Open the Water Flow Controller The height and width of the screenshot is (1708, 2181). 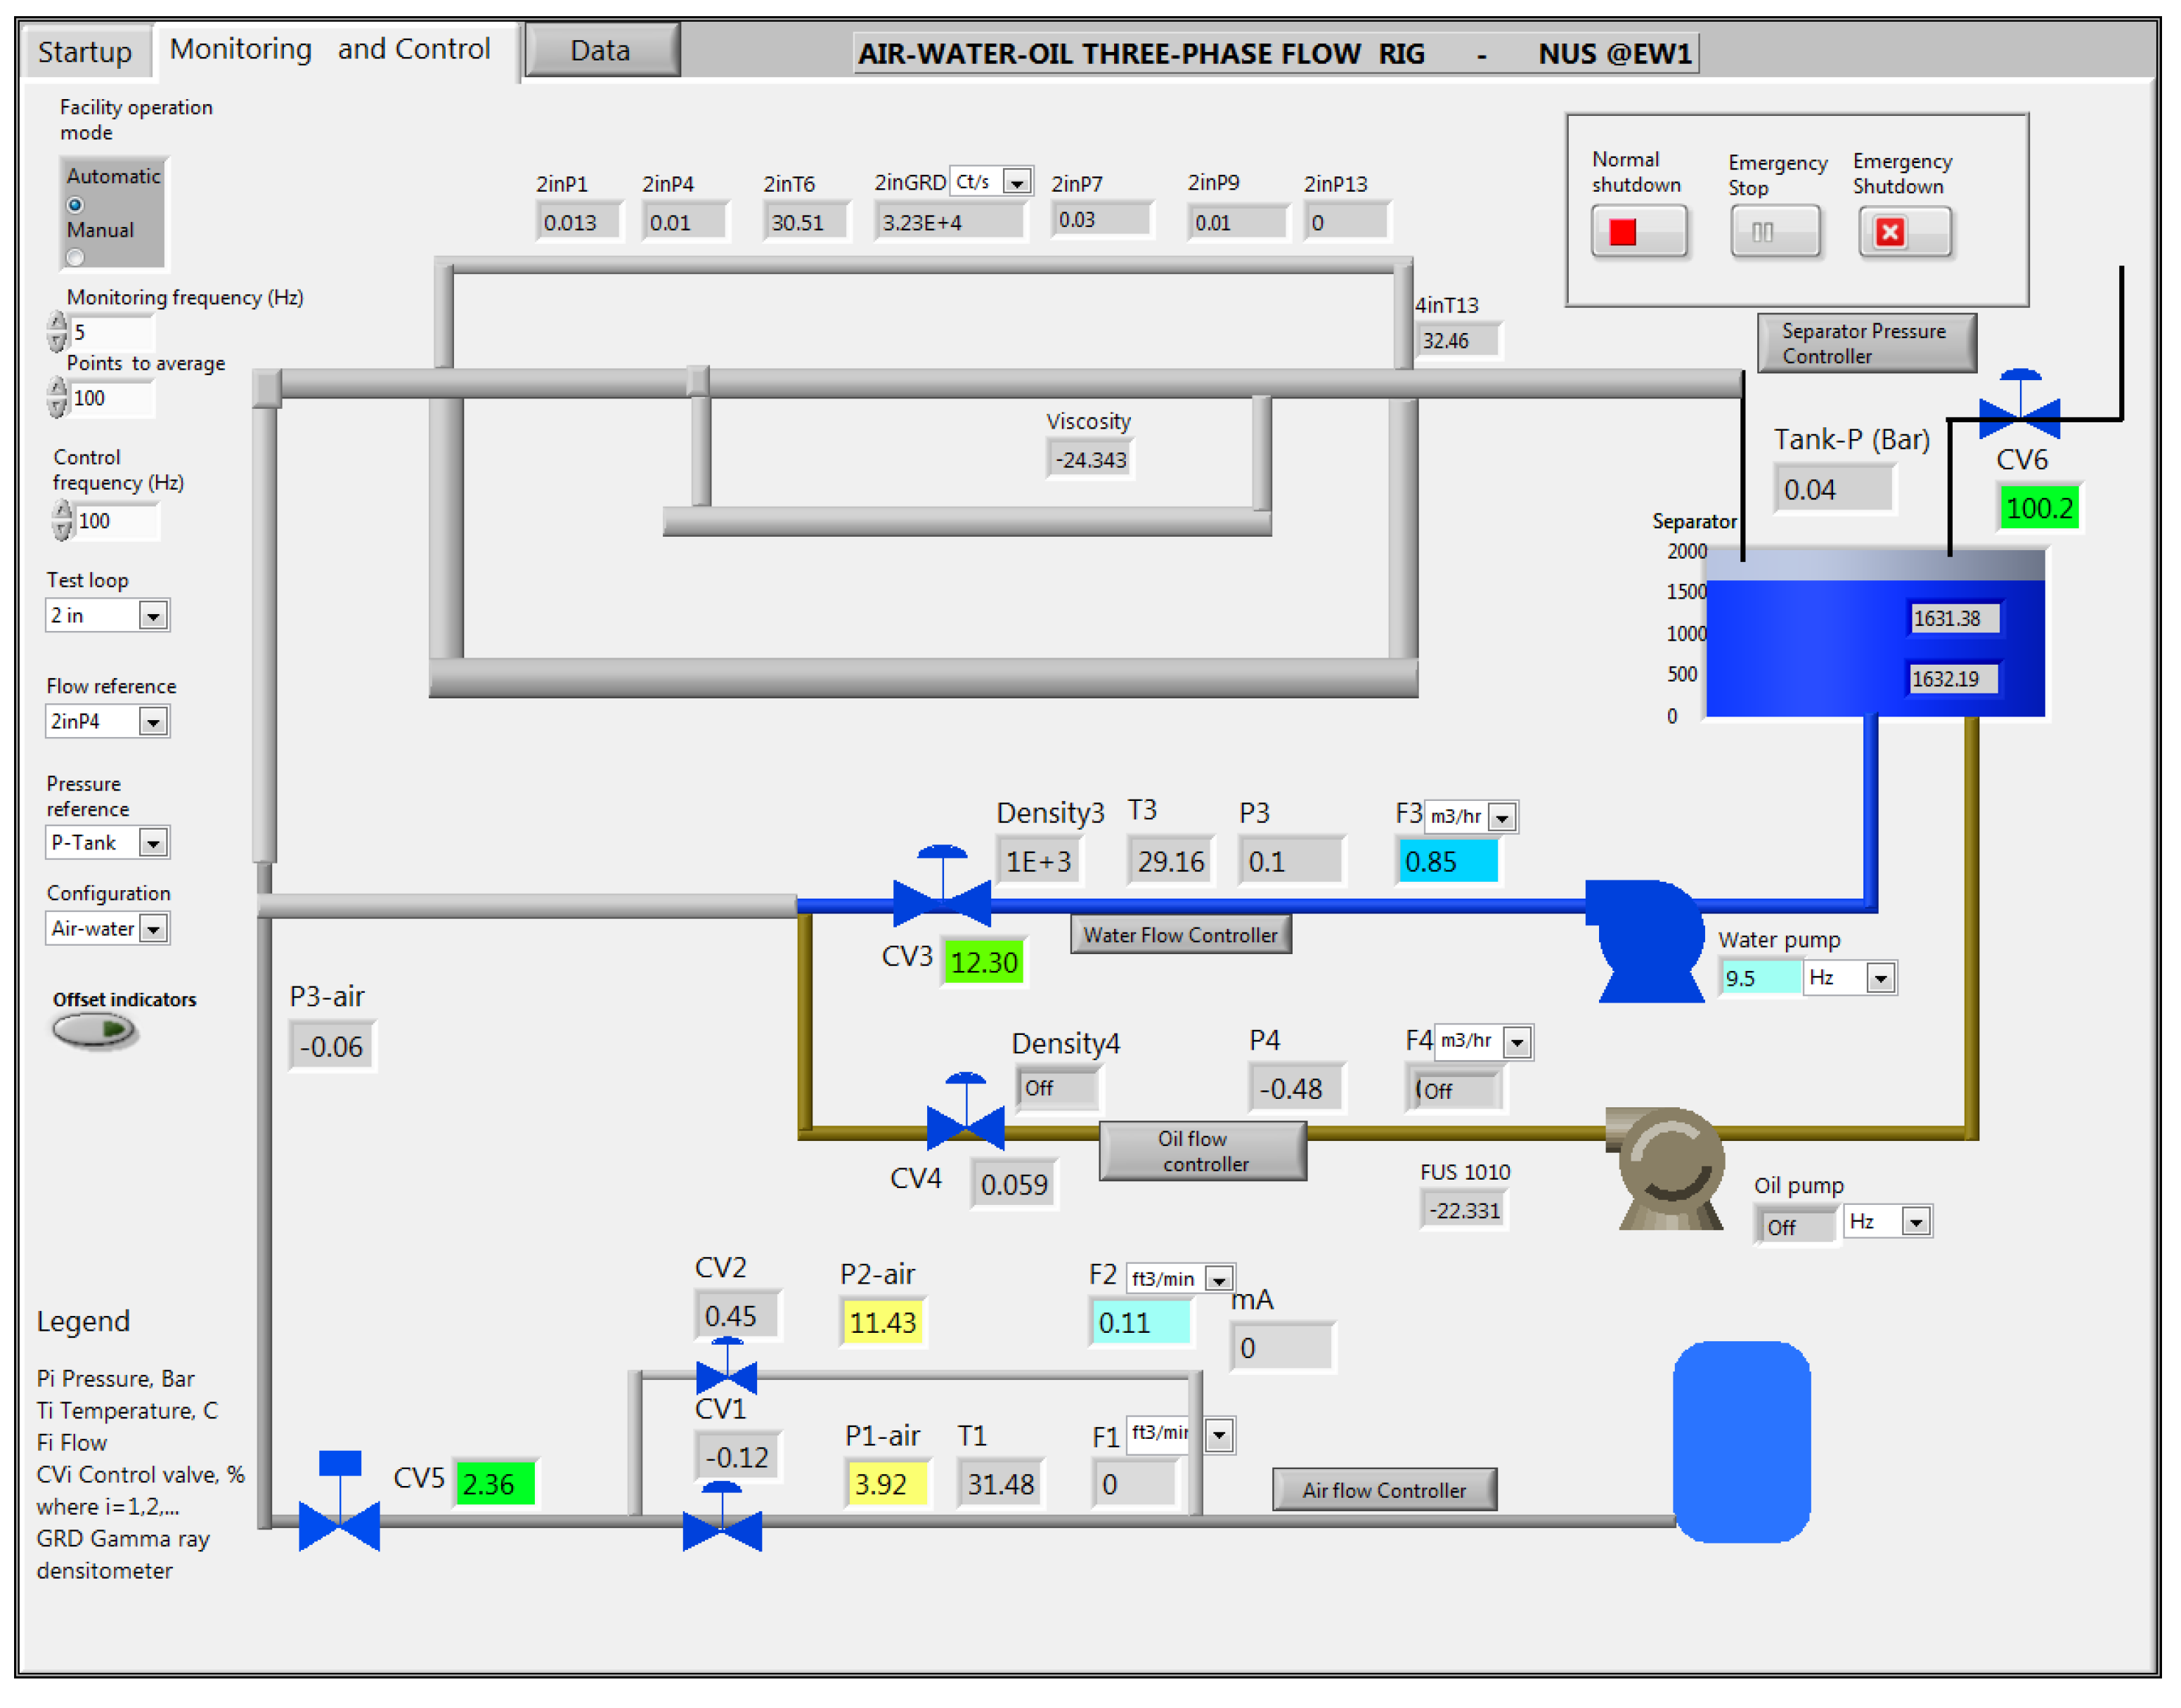tap(1181, 935)
